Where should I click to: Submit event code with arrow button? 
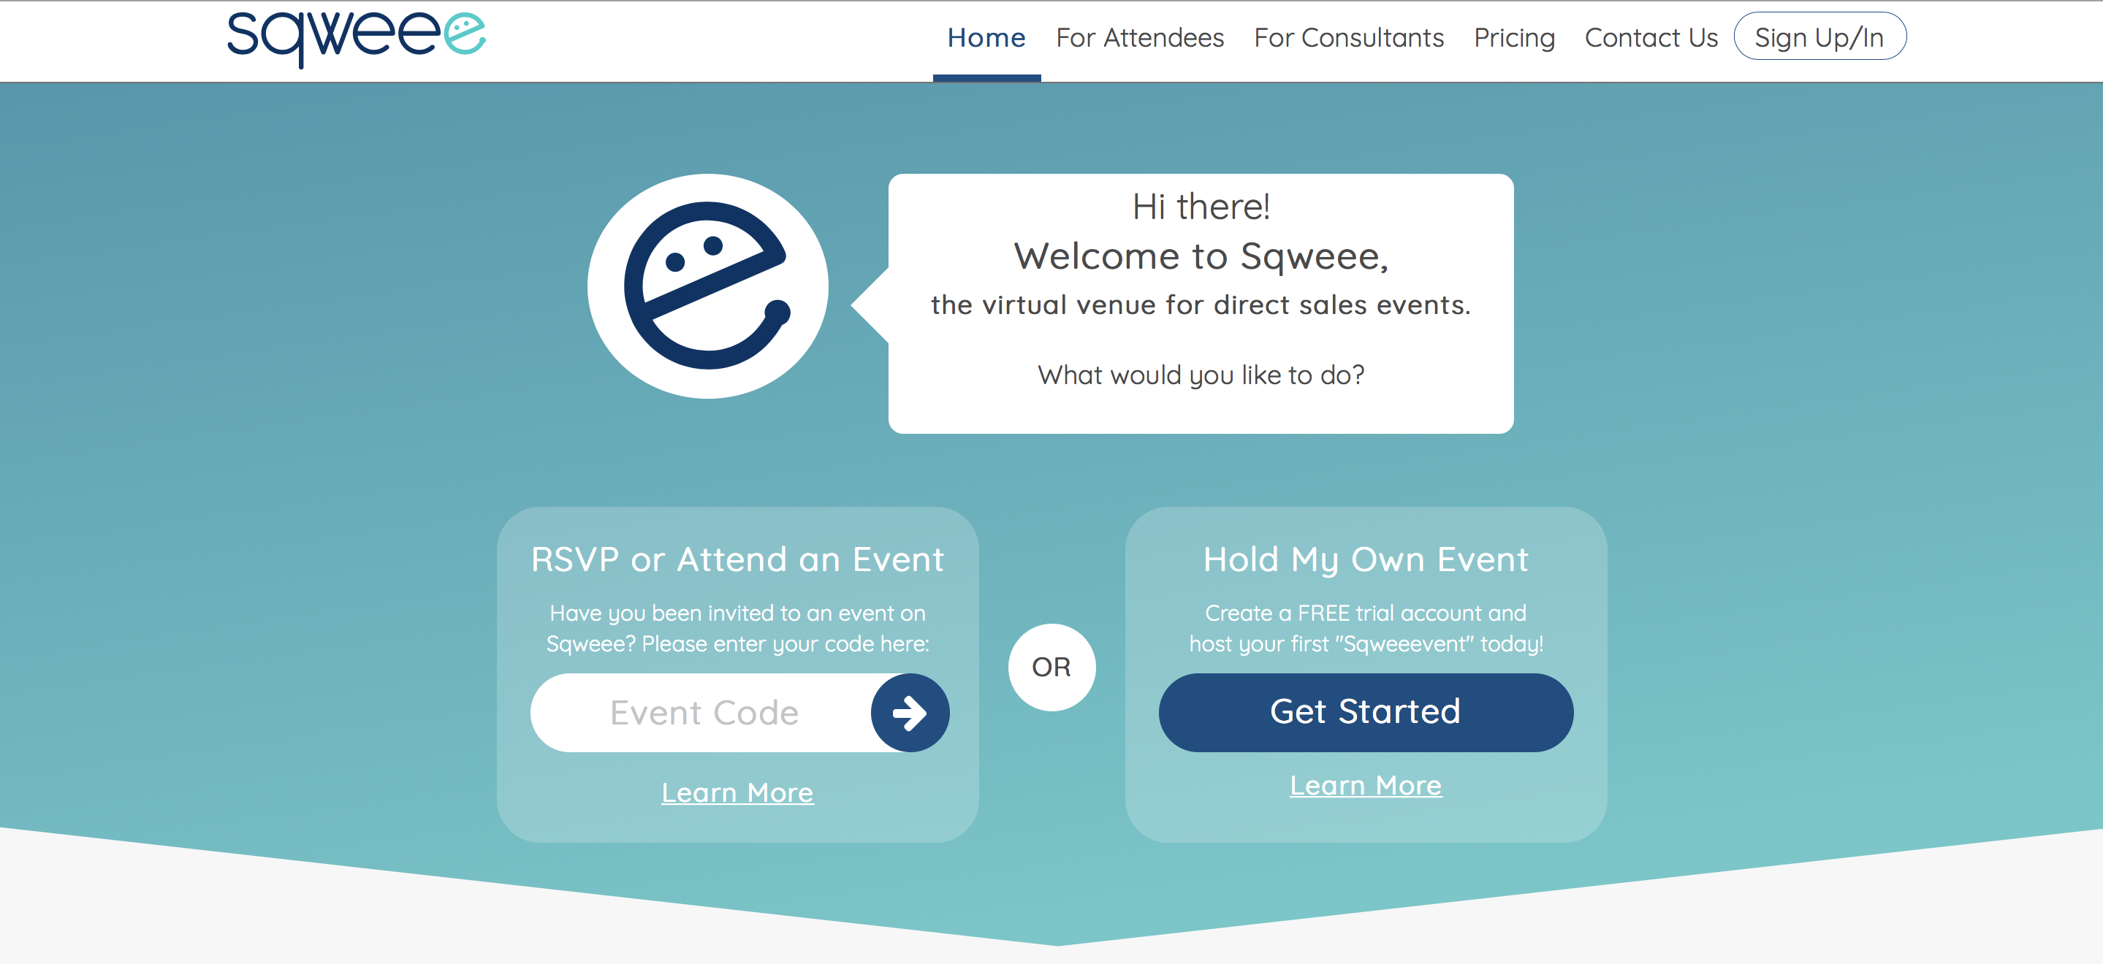(910, 713)
